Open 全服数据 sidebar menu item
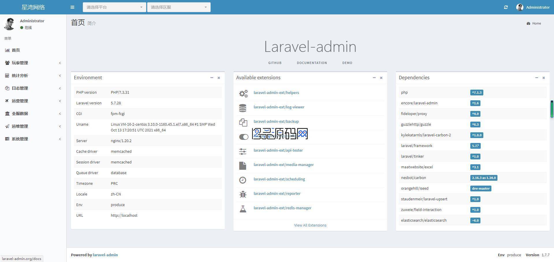554x262 pixels. (33, 114)
